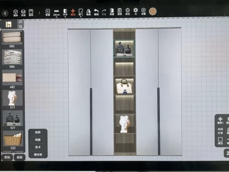Open the 清单 list icon

120,12
